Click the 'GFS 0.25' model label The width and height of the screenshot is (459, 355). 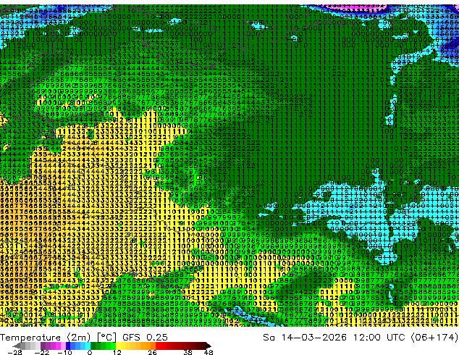tap(145, 338)
